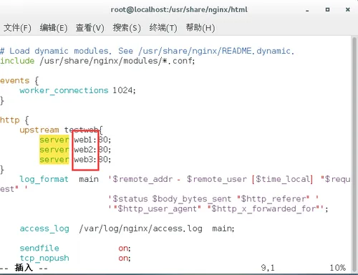
Task: Open the 文件(F) menu
Action: 17,28
